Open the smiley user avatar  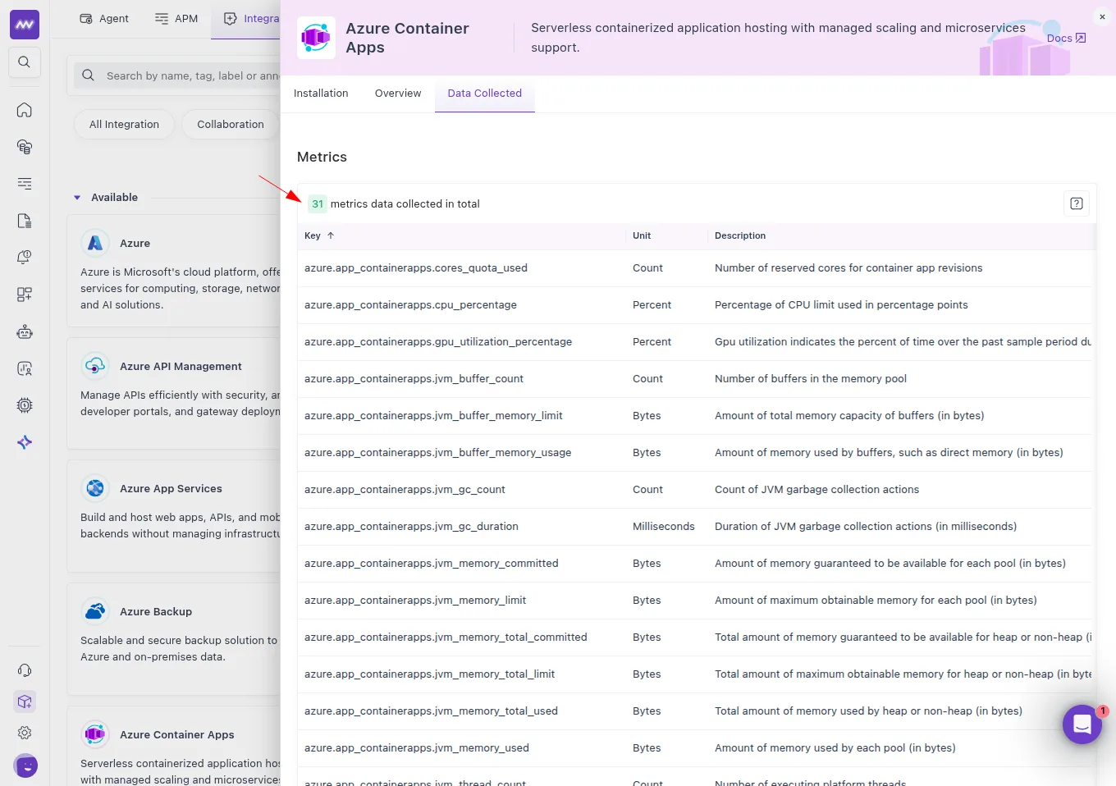point(25,765)
